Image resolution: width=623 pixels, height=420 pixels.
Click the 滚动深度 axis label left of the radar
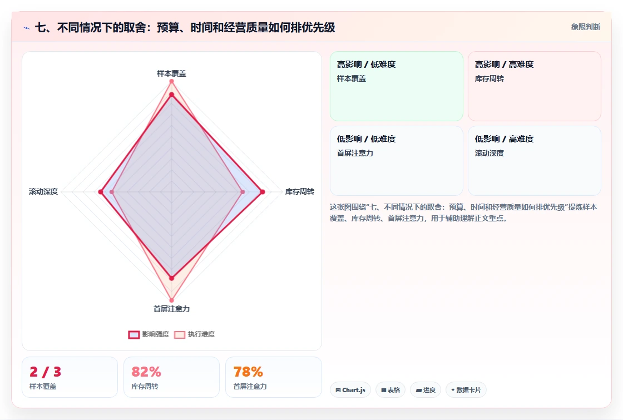[x=43, y=191]
